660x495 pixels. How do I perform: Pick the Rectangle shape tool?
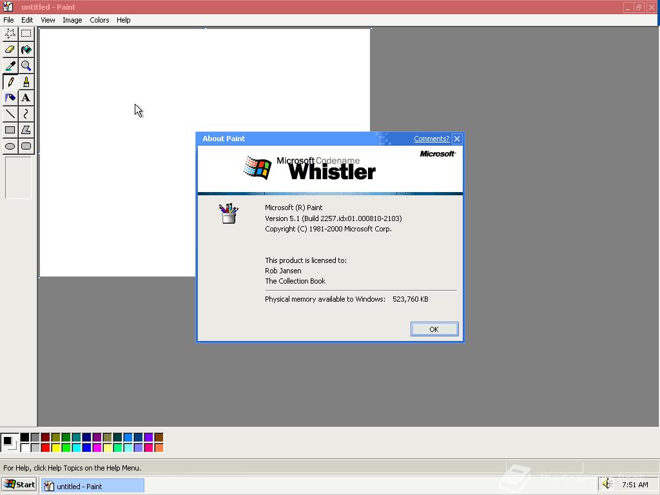[10, 130]
